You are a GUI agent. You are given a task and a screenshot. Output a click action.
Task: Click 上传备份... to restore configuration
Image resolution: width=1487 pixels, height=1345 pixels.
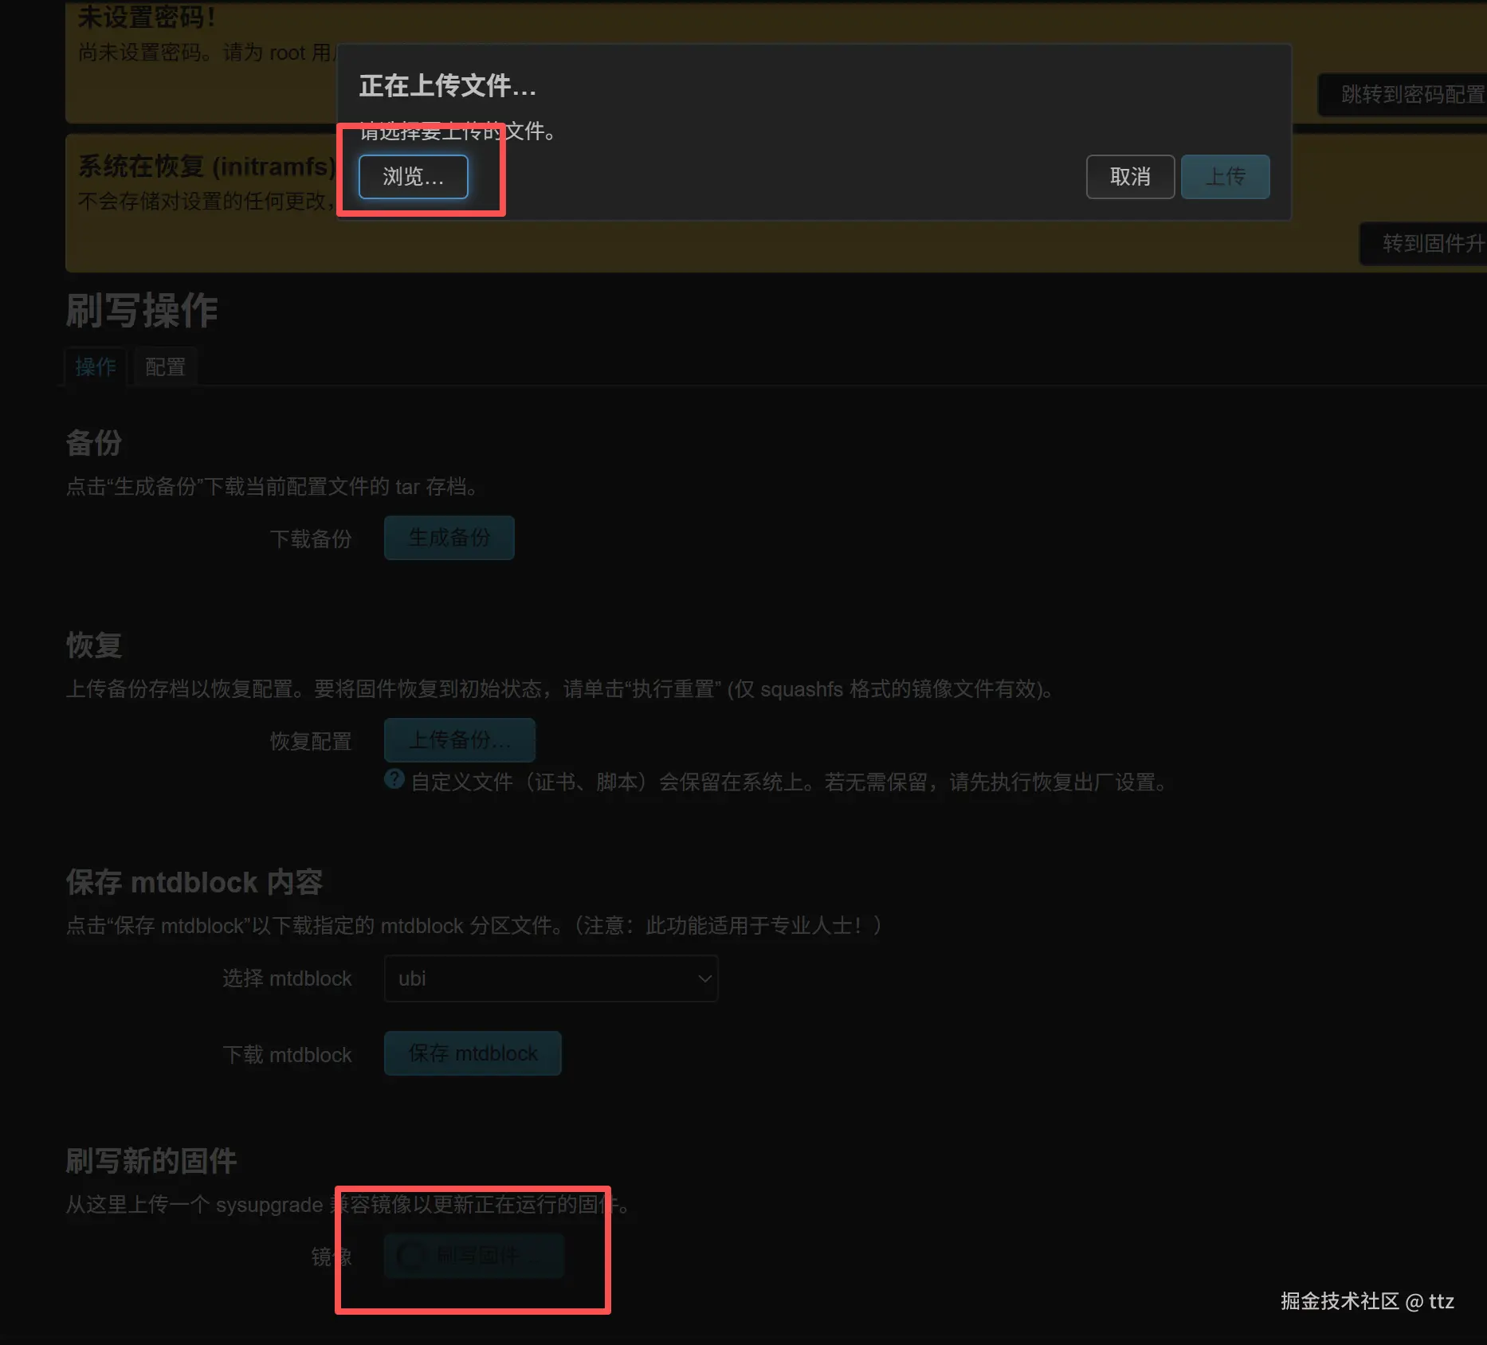(x=460, y=740)
